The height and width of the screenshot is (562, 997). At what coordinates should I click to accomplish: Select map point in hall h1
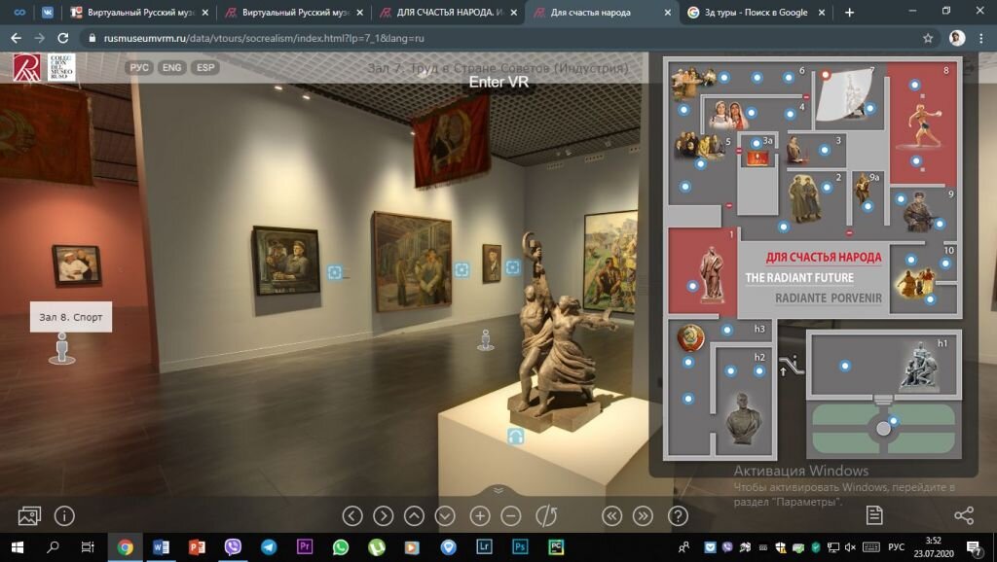pos(845,366)
